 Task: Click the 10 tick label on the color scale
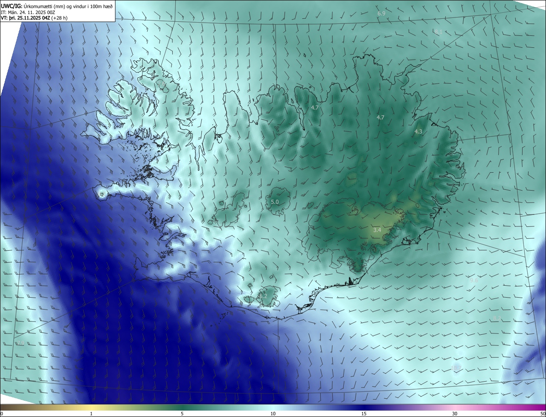tap(273, 414)
